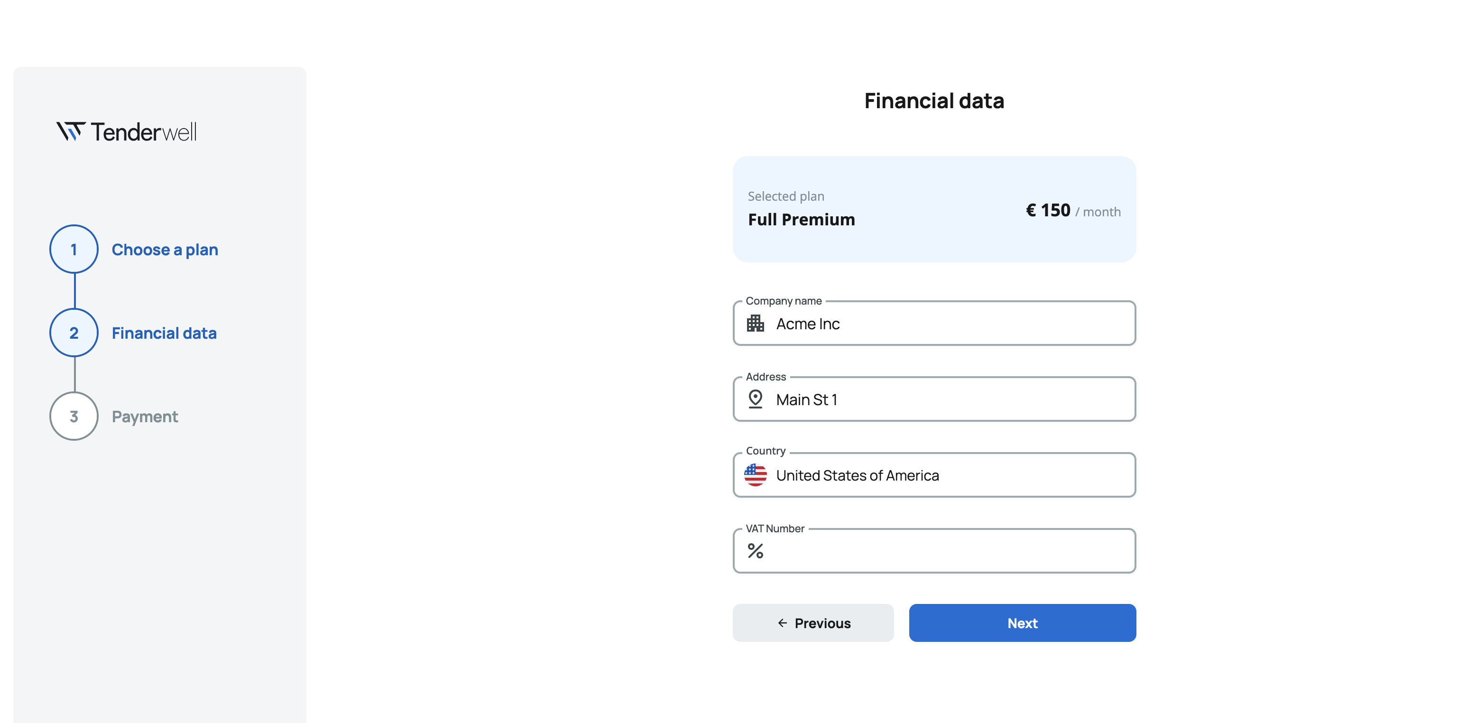Click the location pin icon in Address
The width and height of the screenshot is (1458, 723).
click(755, 399)
